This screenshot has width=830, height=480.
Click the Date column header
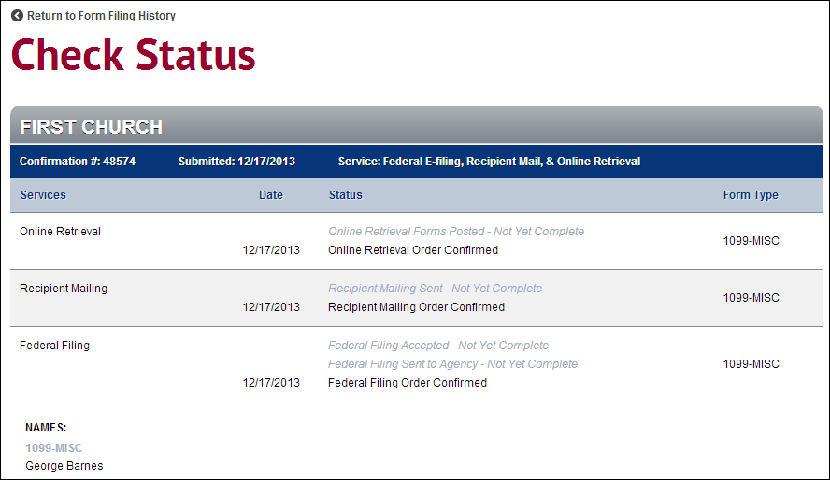pos(271,195)
